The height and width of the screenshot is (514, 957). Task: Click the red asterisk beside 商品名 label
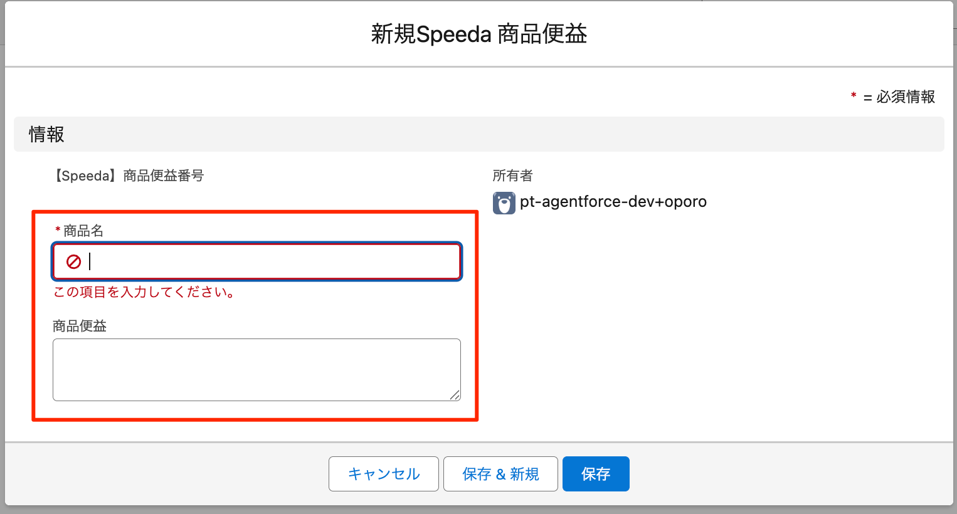58,231
